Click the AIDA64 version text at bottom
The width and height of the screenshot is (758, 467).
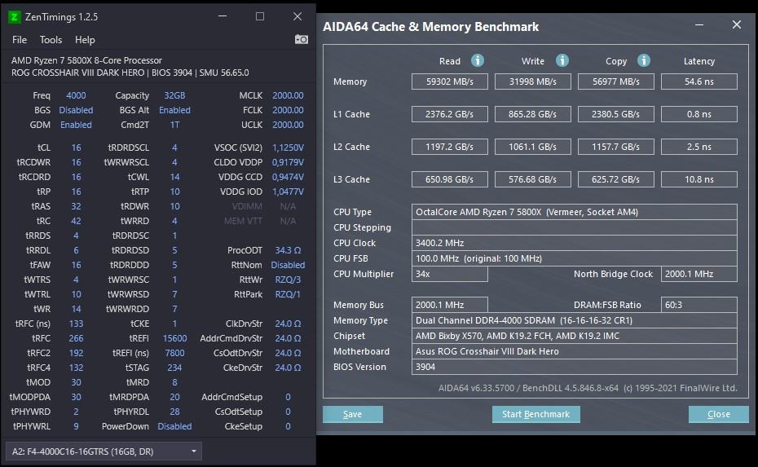pyautogui.click(x=588, y=388)
